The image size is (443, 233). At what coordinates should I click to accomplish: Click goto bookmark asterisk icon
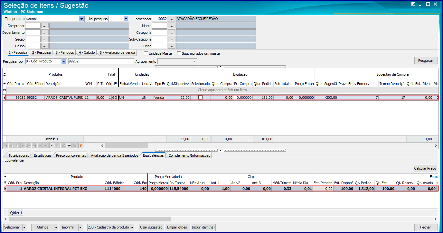(75, 146)
